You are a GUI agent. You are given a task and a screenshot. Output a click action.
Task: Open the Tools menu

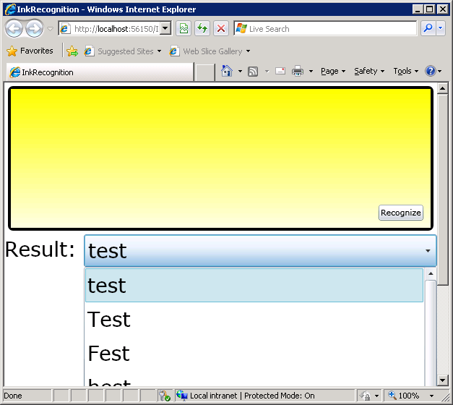[x=405, y=71]
